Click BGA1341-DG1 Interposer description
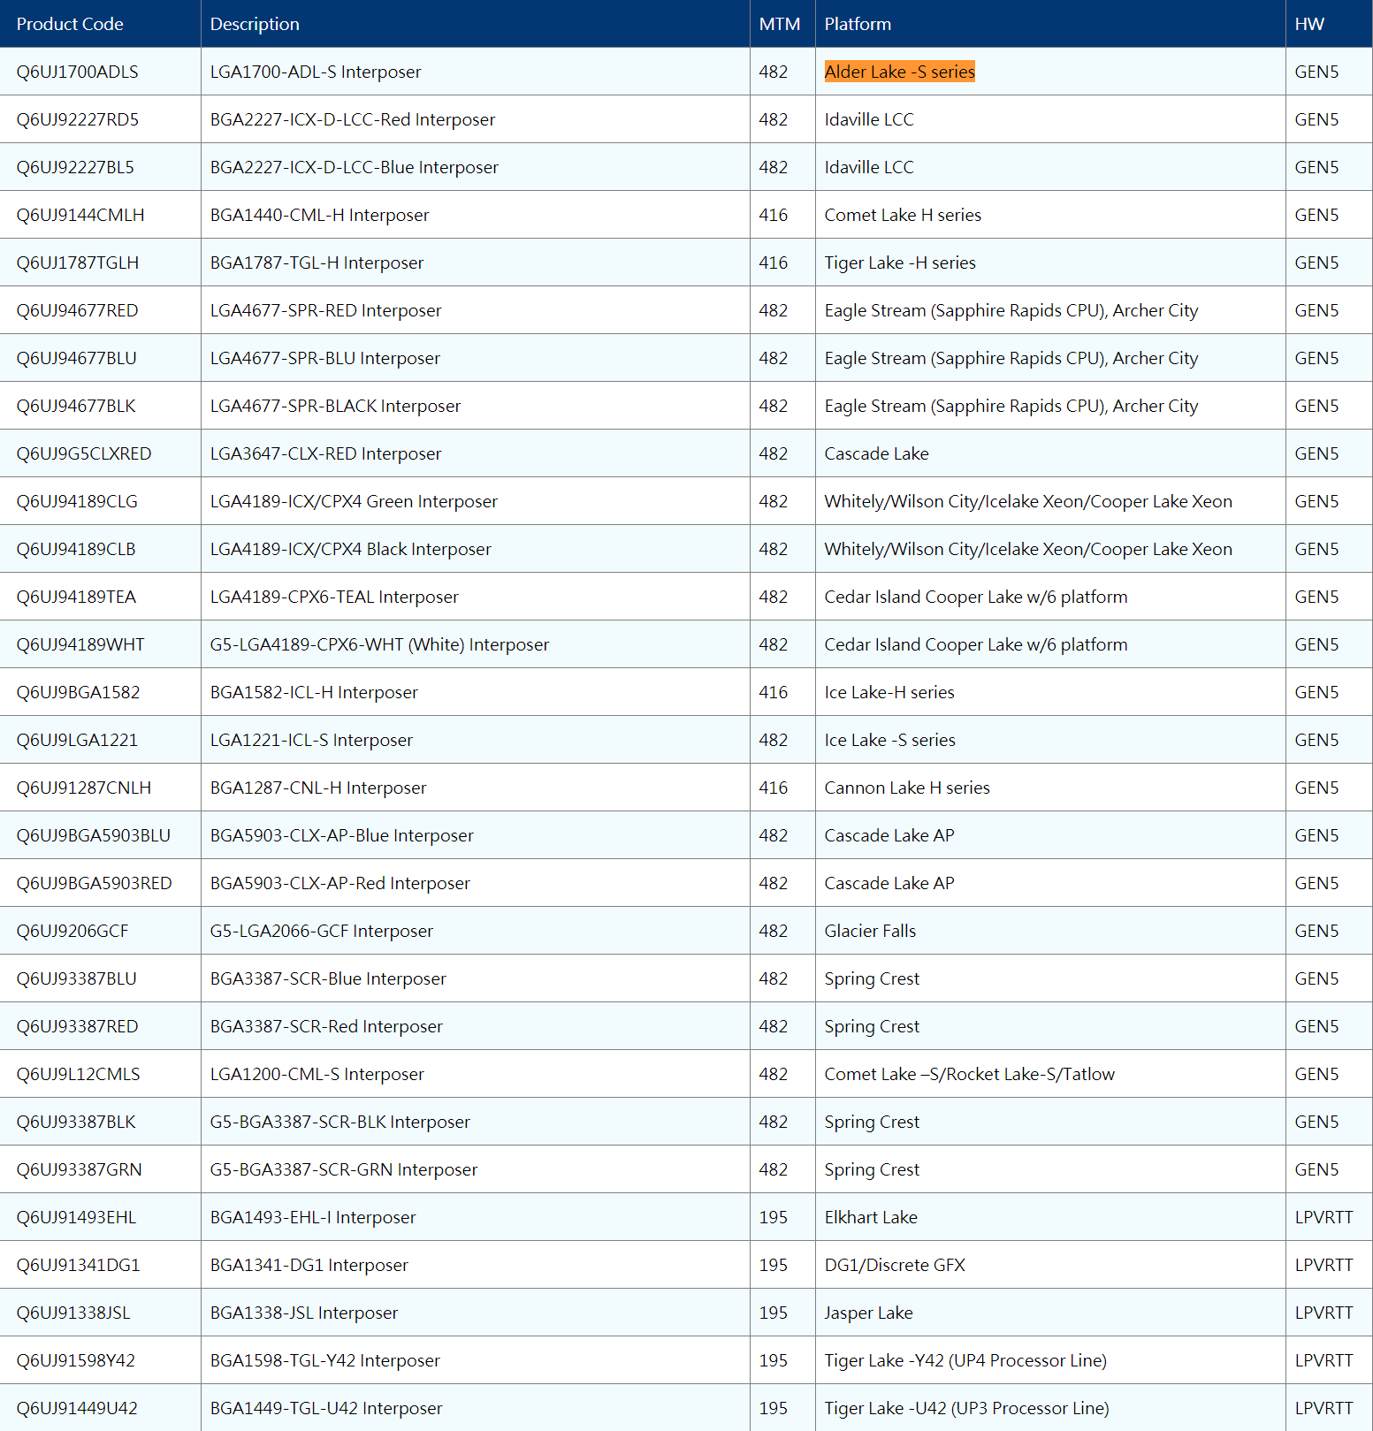 pyautogui.click(x=309, y=1265)
